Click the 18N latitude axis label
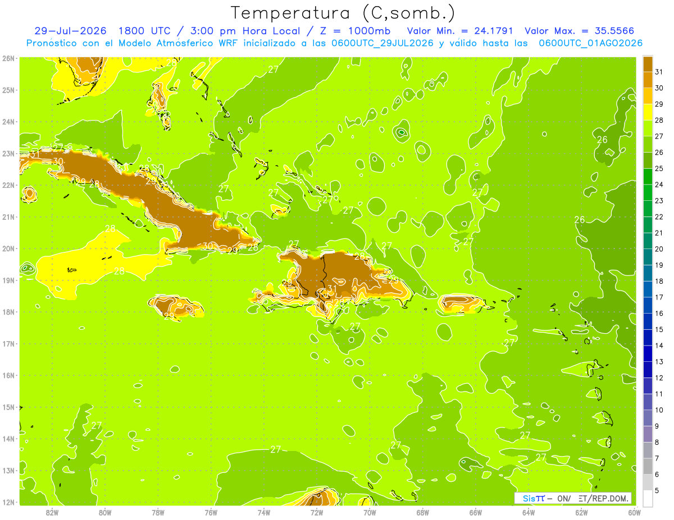674x520 pixels. click(8, 312)
